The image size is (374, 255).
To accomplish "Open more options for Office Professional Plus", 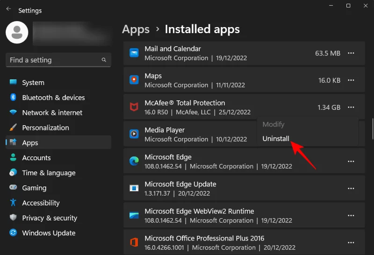I will pyautogui.click(x=351, y=242).
